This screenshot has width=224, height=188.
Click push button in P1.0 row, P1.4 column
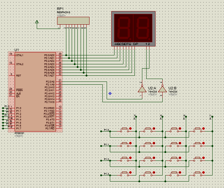[x=124, y=130]
